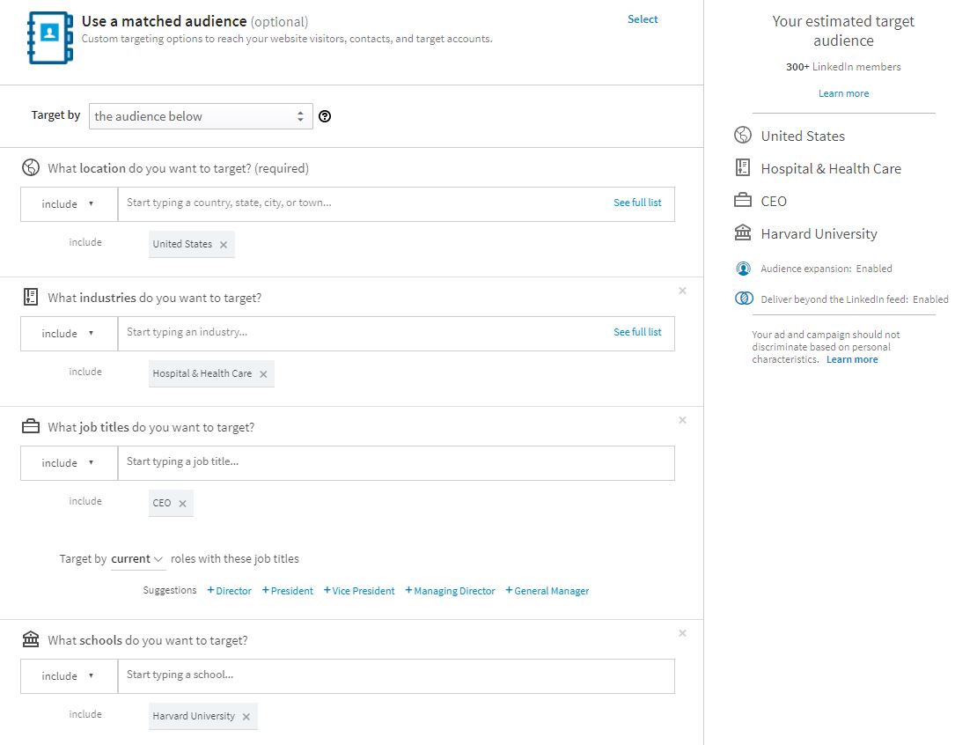Click the globe icon next to United States summary
Viewport: 955px width, 745px height.
741,135
